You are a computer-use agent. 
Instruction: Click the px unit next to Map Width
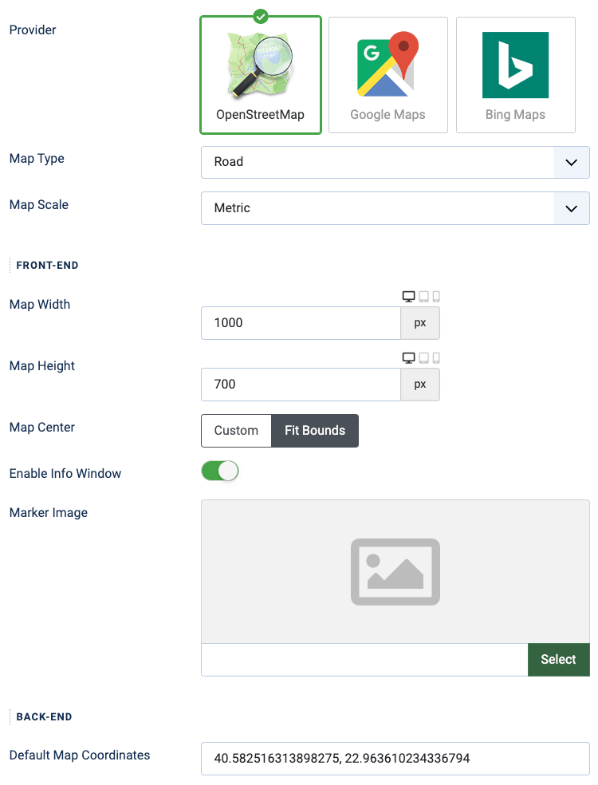(x=420, y=323)
